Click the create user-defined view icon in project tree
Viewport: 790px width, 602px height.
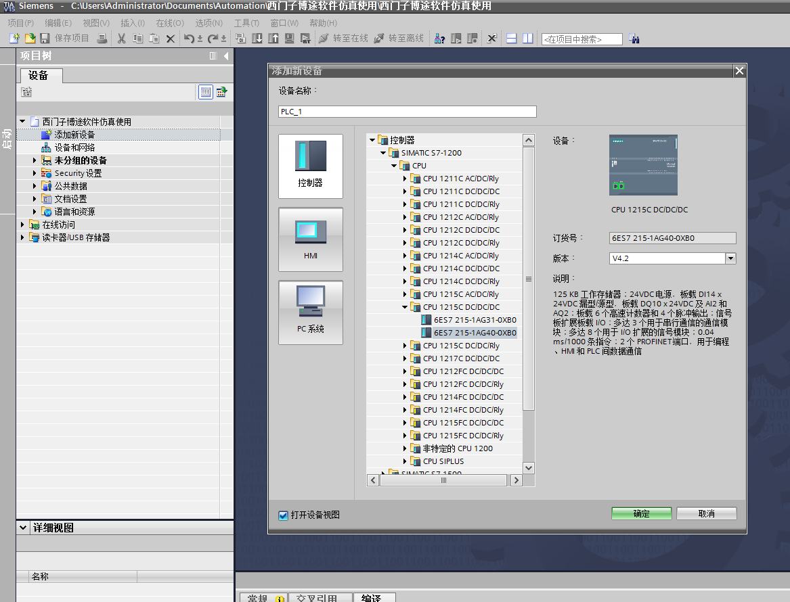(26, 91)
